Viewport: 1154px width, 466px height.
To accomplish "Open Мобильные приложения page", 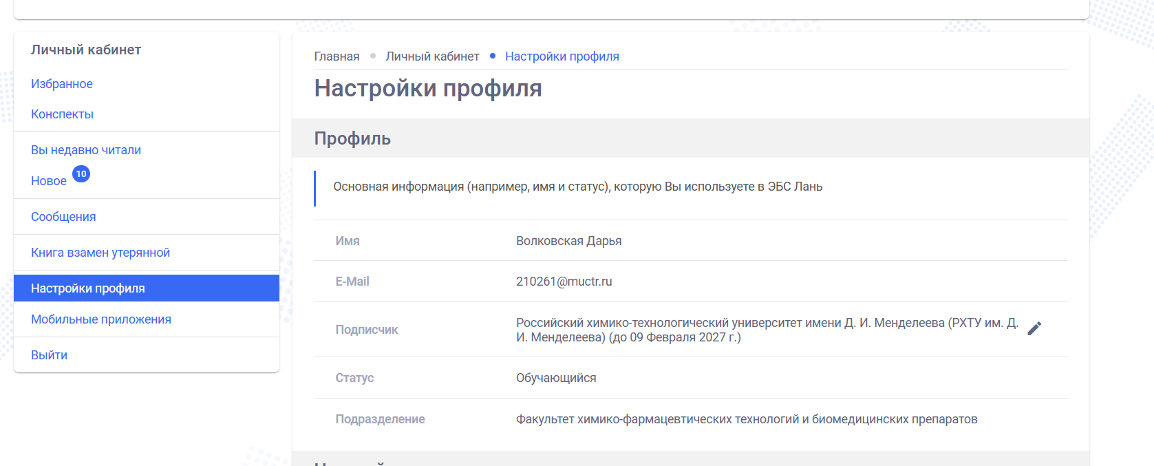I will click(101, 319).
